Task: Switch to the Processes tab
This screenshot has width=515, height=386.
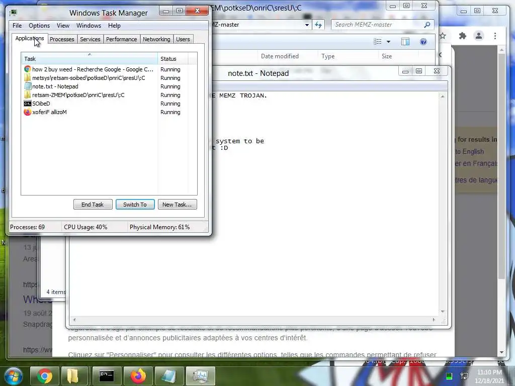Action: coord(62,39)
